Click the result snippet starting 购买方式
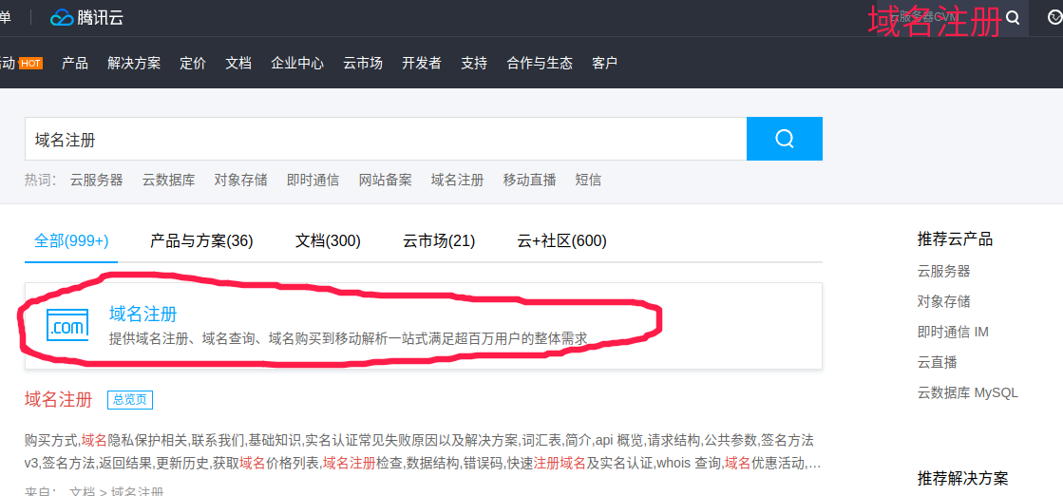 pyautogui.click(x=423, y=452)
